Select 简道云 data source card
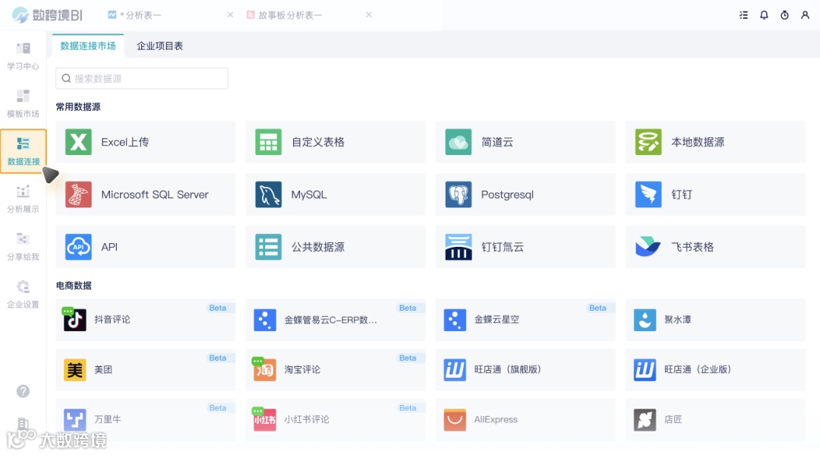The width and height of the screenshot is (820, 455). click(x=525, y=142)
